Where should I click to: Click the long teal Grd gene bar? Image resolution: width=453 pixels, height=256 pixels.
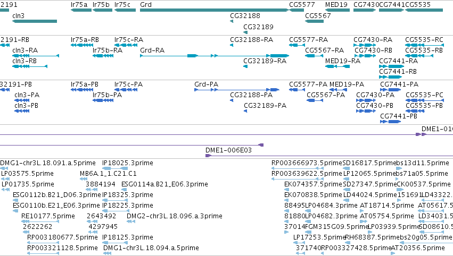click(x=214, y=10)
